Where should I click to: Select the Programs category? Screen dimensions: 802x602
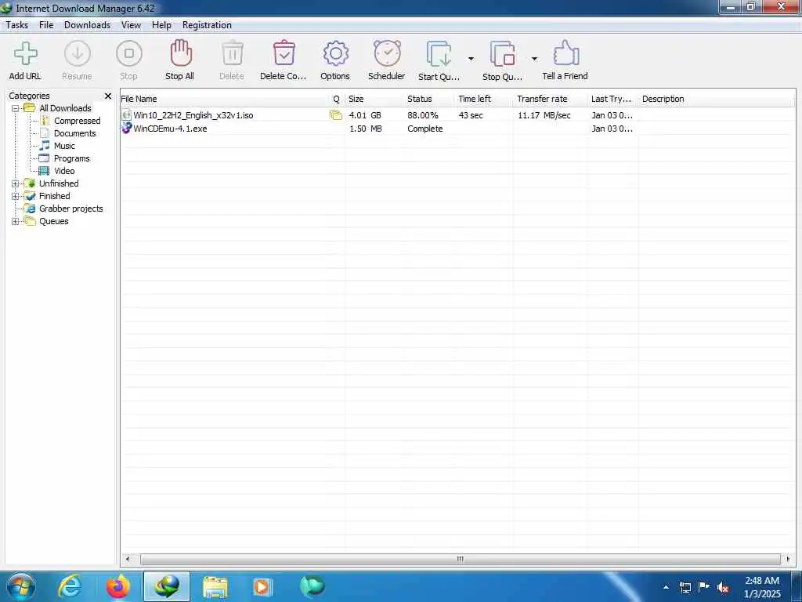[71, 158]
